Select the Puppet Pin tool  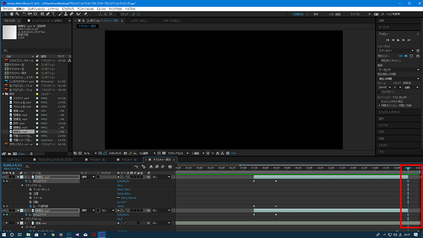(x=86, y=14)
